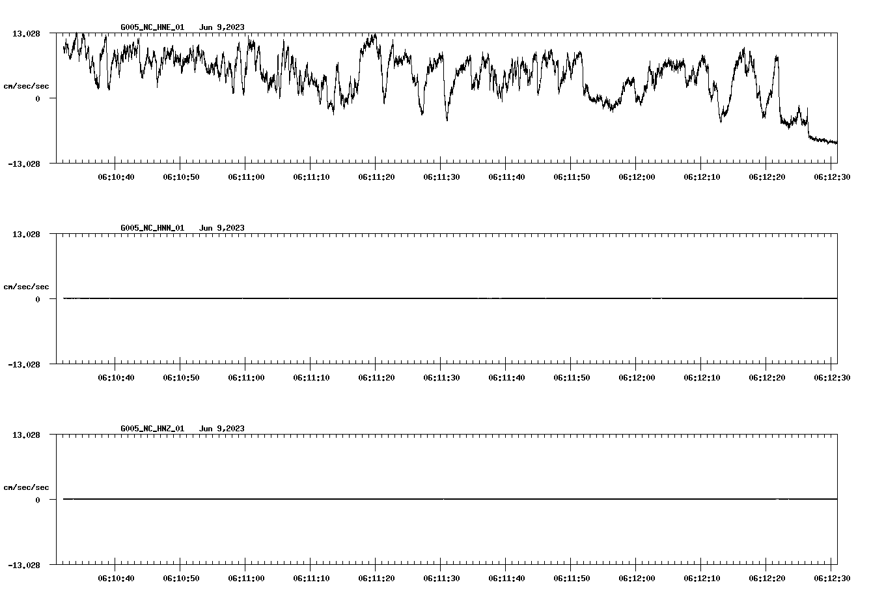884x602 pixels.
Task: Click the G005_NC_HNN_01 channel title
Action: coord(152,228)
